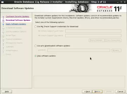This screenshot has width=127, height=94.
Task: Click the Download Software Updates step marker icon
Action: click(3, 20)
